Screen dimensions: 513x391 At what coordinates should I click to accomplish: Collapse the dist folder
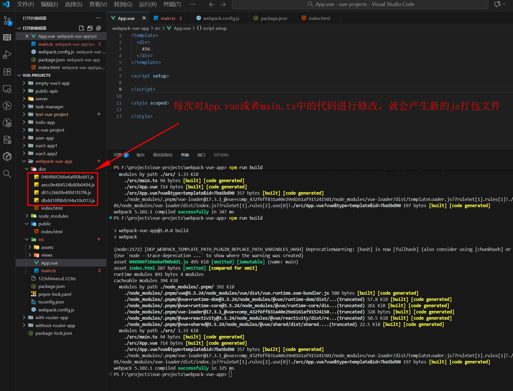[x=27, y=169]
